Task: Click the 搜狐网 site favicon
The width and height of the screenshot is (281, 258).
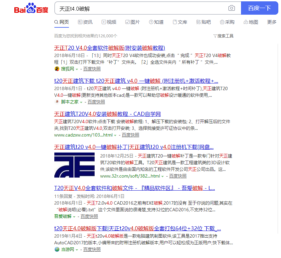Action: pyautogui.click(x=57, y=69)
